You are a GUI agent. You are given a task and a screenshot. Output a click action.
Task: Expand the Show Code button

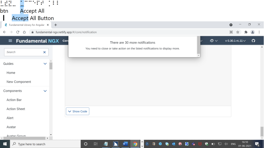point(78,111)
